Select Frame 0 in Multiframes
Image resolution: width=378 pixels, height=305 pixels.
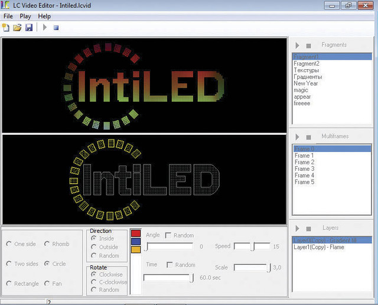coord(332,149)
